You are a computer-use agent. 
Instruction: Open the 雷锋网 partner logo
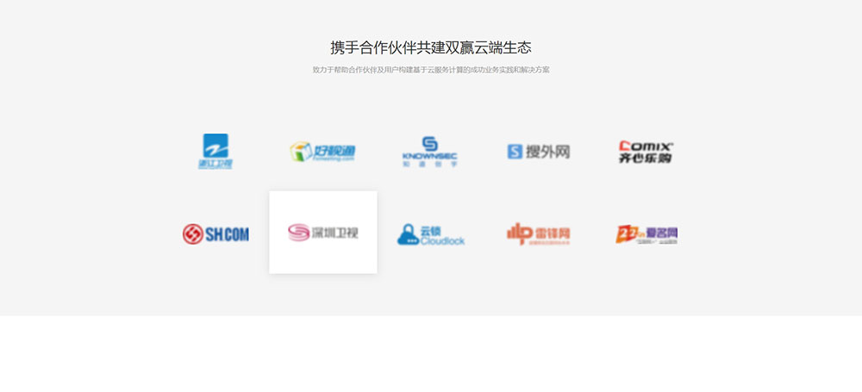[x=538, y=233]
